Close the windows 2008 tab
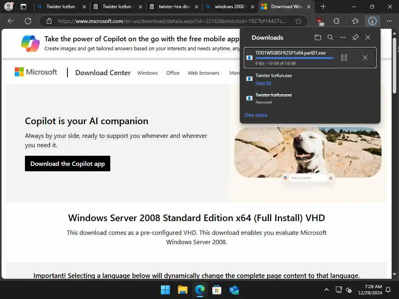 point(252,7)
